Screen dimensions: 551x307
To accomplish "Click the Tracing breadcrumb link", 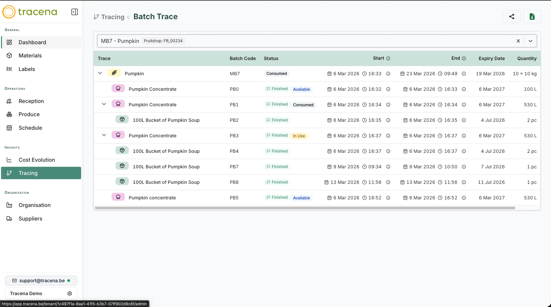I will [113, 17].
